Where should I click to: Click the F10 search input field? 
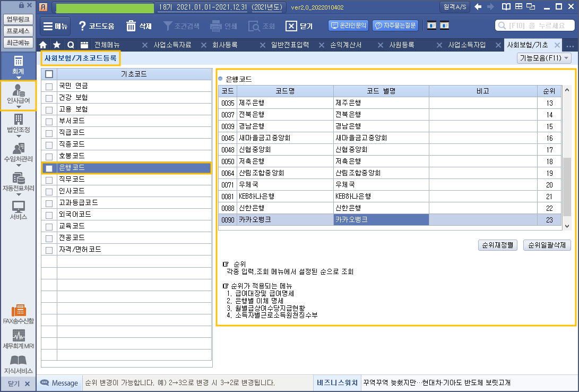point(534,25)
